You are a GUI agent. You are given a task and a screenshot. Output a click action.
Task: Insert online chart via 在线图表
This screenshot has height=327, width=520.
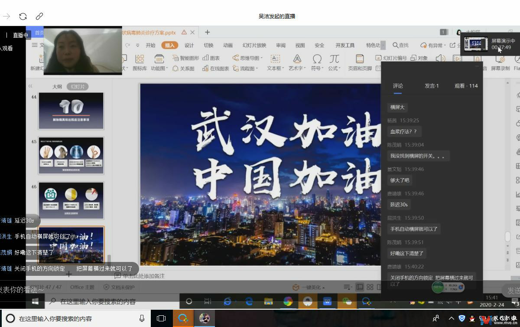[x=215, y=69]
